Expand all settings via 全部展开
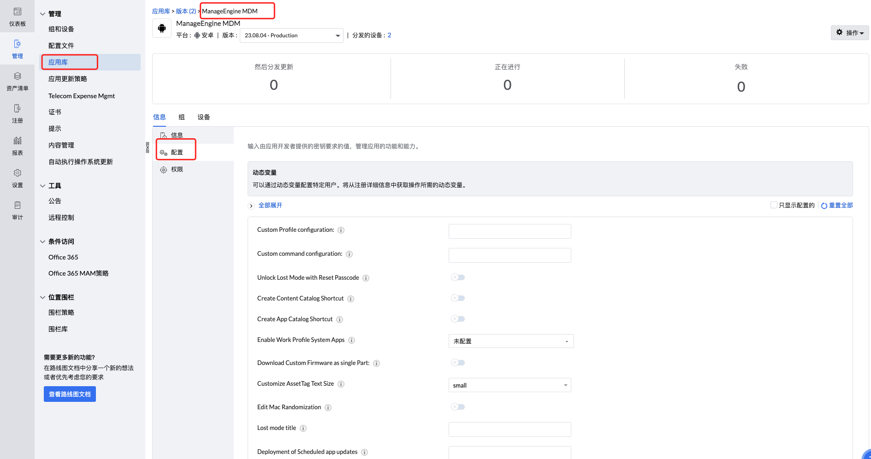Image resolution: width=871 pixels, height=459 pixels. pyautogui.click(x=270, y=206)
